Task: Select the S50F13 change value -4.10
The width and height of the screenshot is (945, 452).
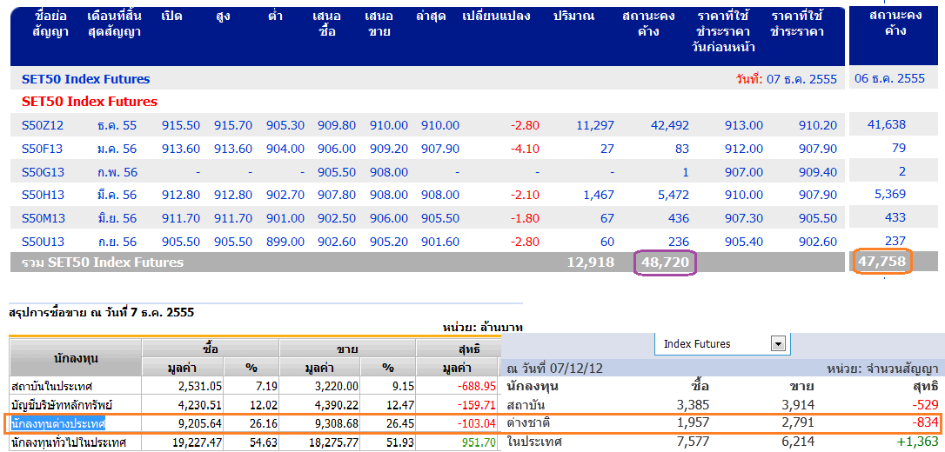Action: point(525,149)
